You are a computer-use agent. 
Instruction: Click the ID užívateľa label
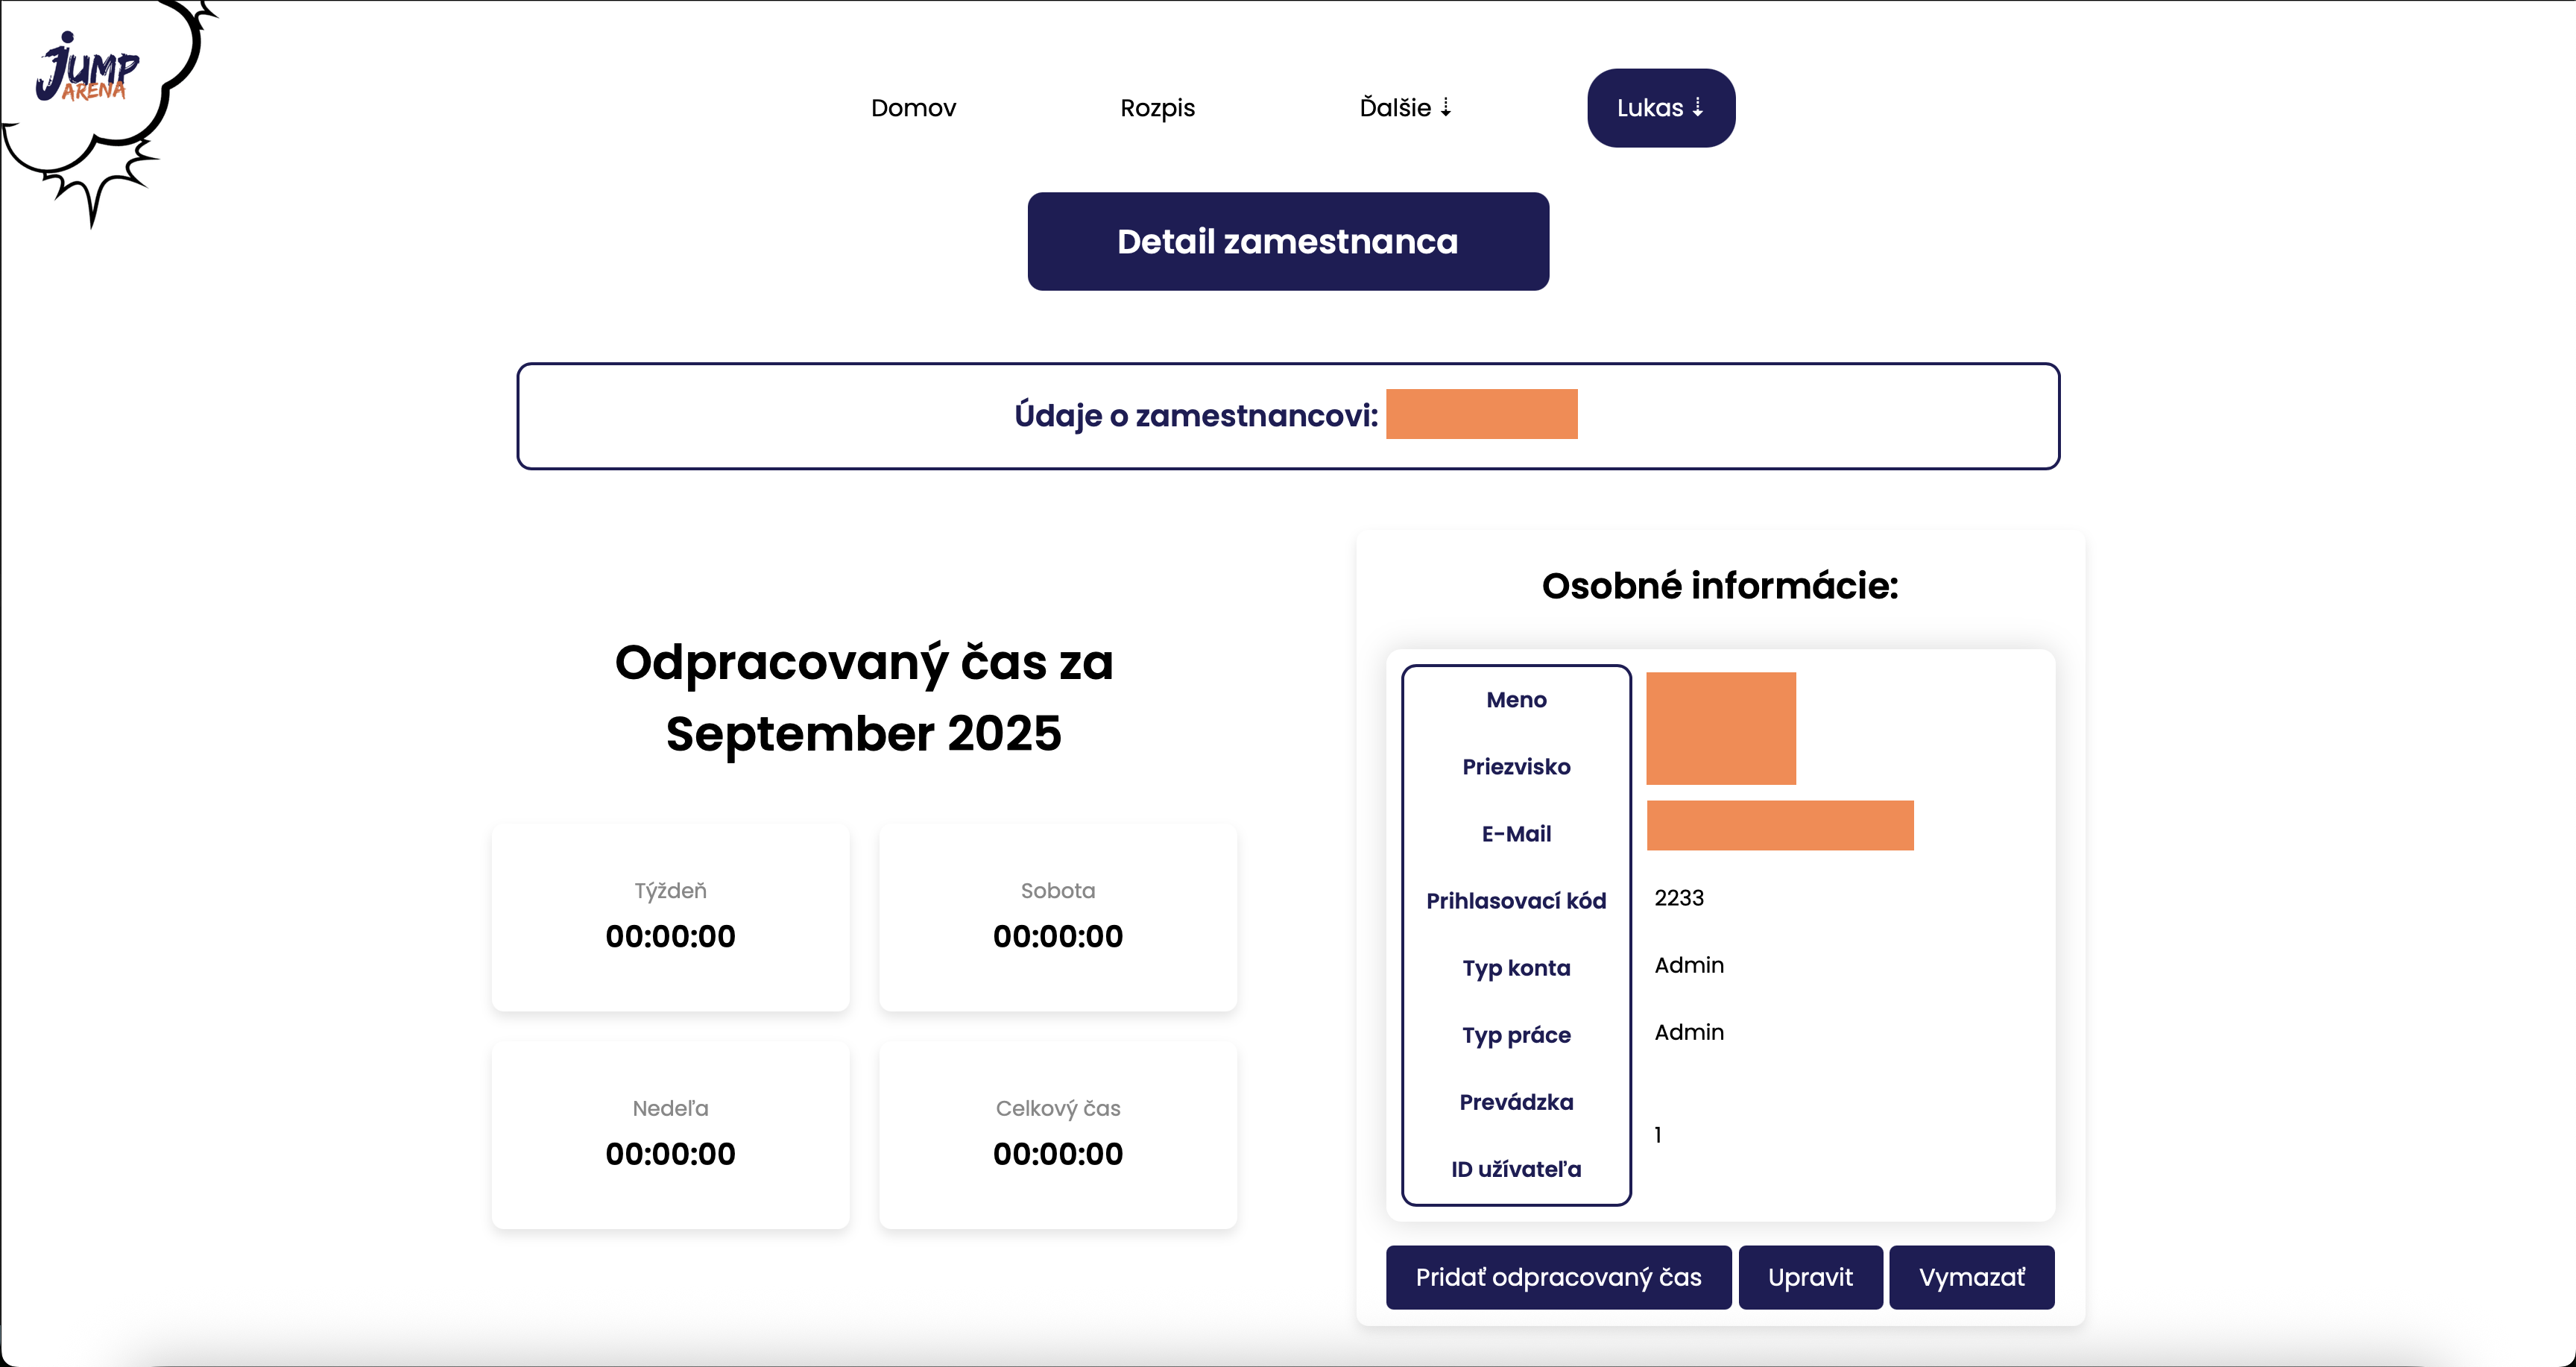[x=1516, y=1169]
